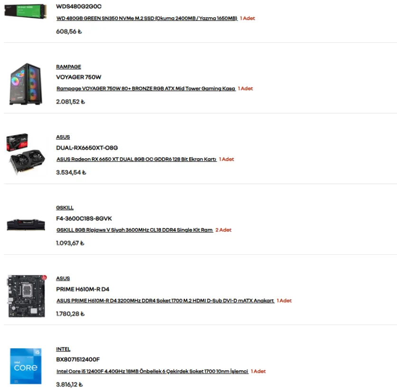
Task: Select the ASUS brand above DUAL-RX6650XT-O8G
Action: [x=63, y=137]
